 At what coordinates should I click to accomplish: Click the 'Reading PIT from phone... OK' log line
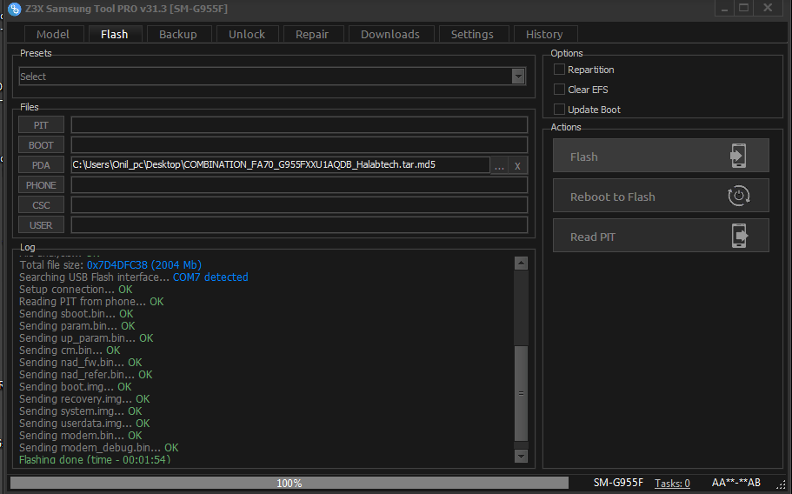point(91,302)
